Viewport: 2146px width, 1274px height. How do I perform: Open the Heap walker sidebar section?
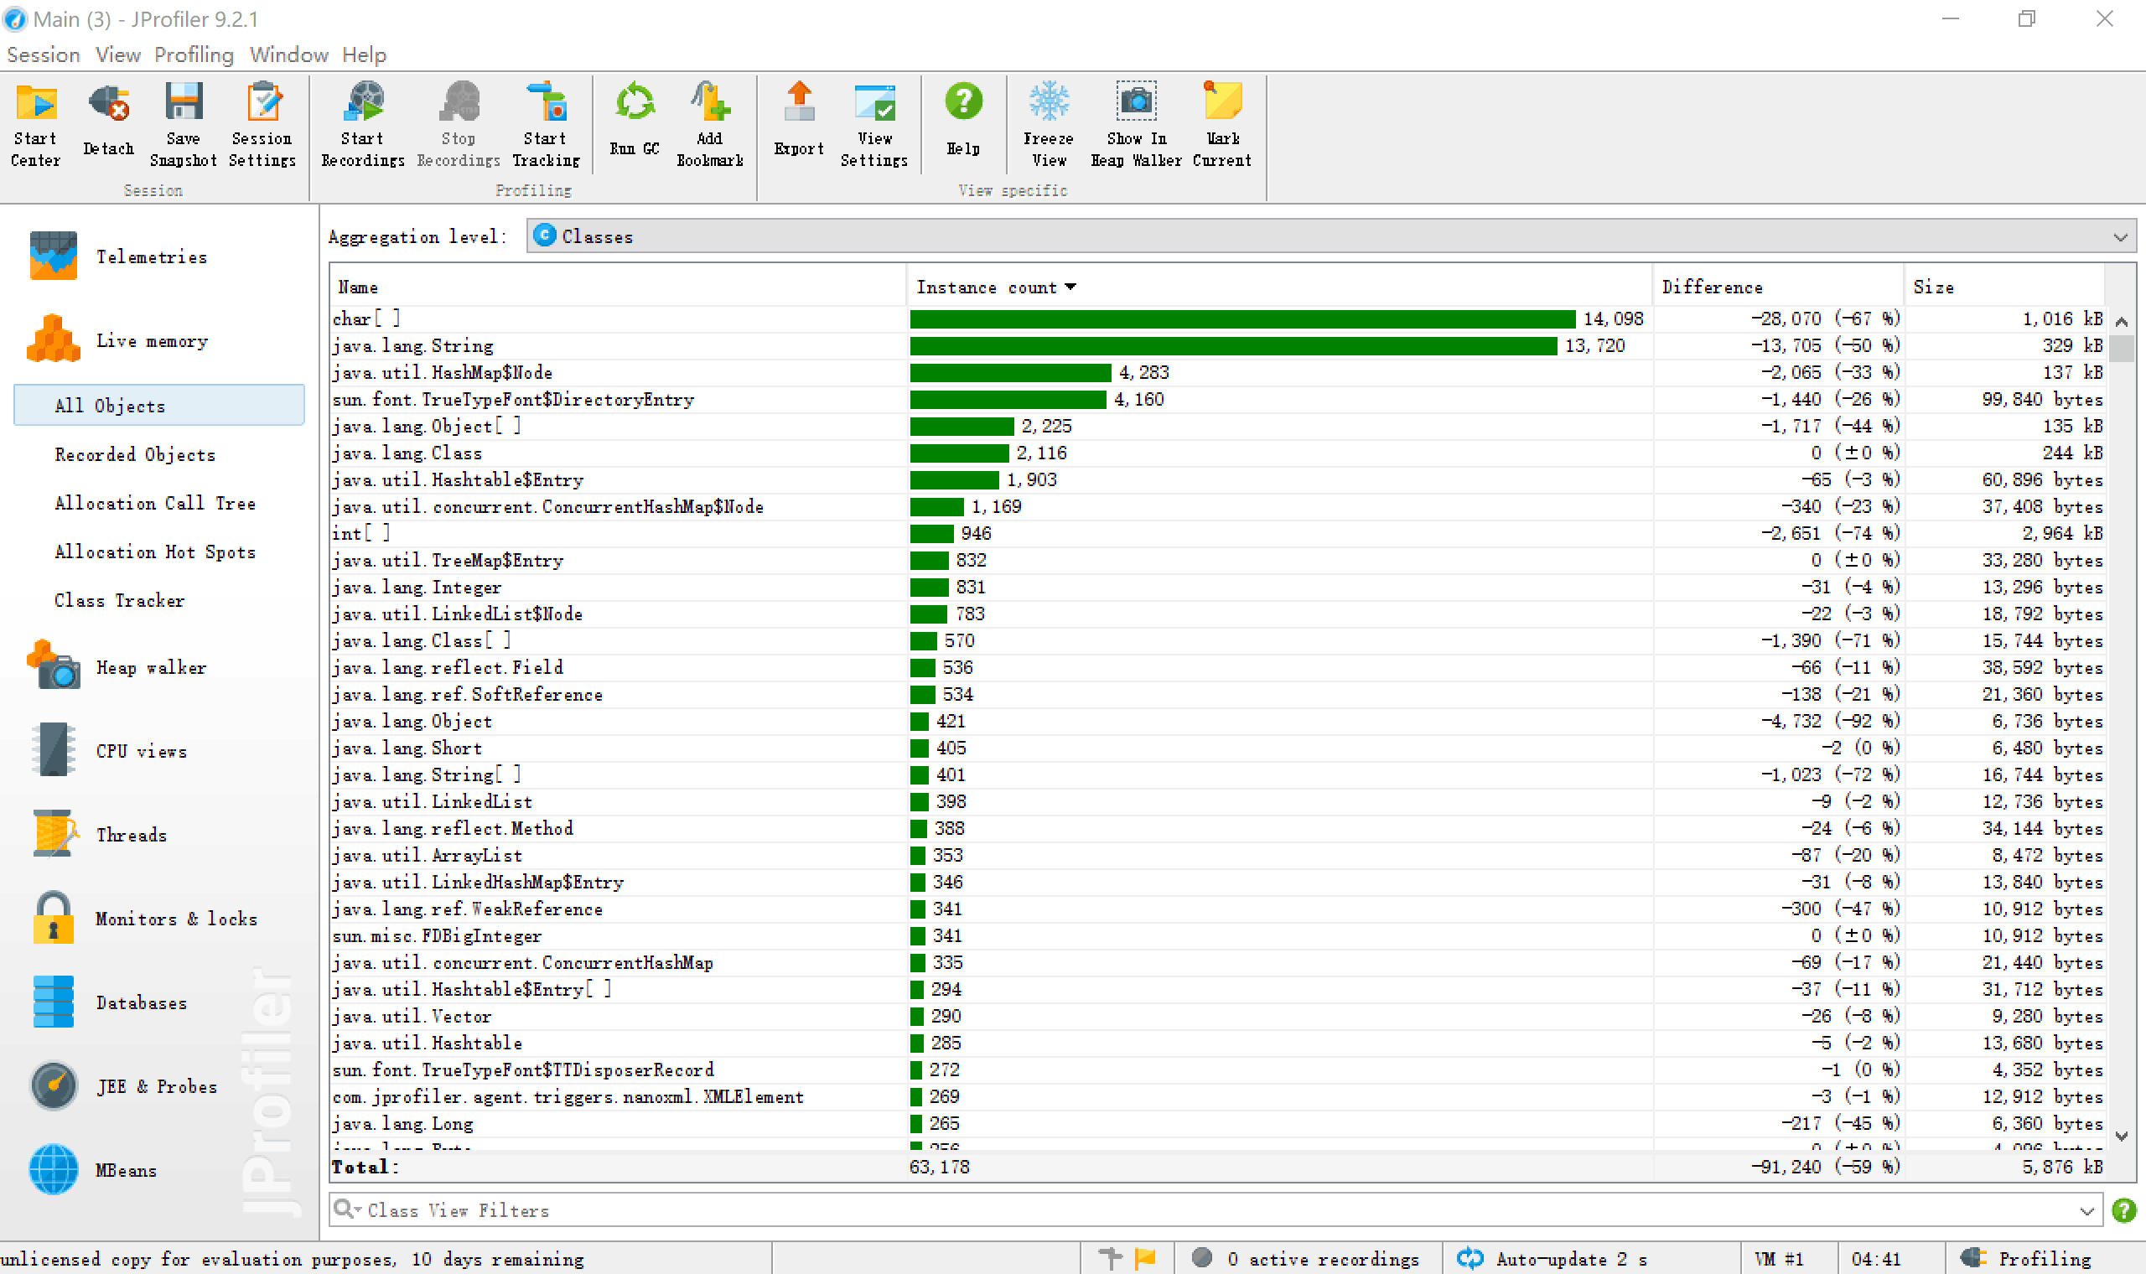(x=150, y=668)
